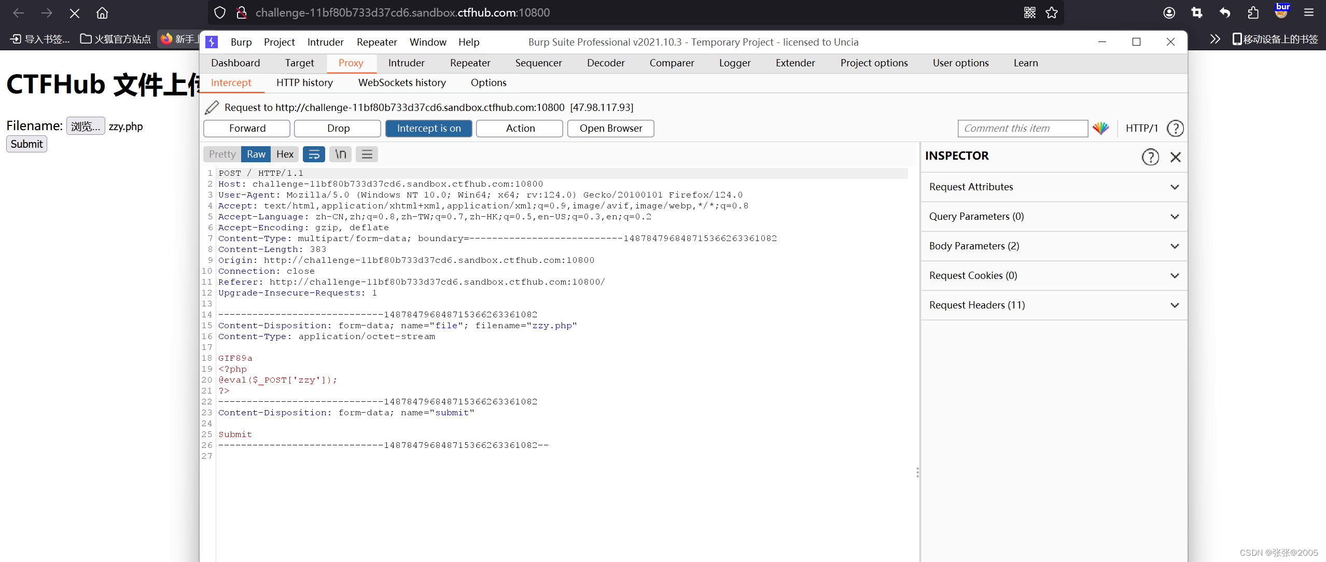Stop the page load in the Firefox toolbar
The image size is (1326, 562).
click(x=74, y=12)
